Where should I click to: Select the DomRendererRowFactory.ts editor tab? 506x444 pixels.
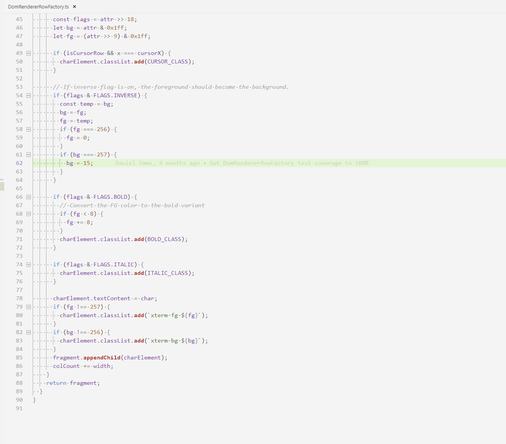tap(38, 7)
